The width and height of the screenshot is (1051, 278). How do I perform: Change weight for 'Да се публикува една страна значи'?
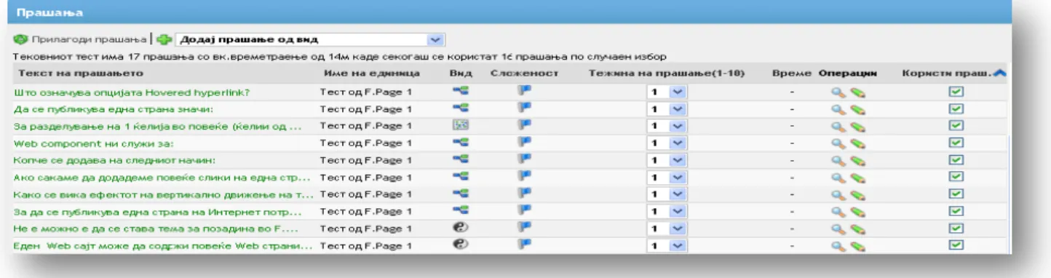[667, 109]
